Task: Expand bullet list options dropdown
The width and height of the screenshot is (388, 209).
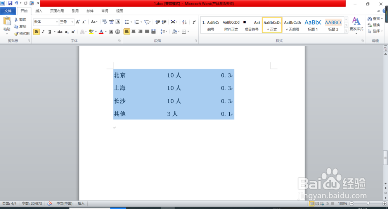Action: (x=132, y=22)
